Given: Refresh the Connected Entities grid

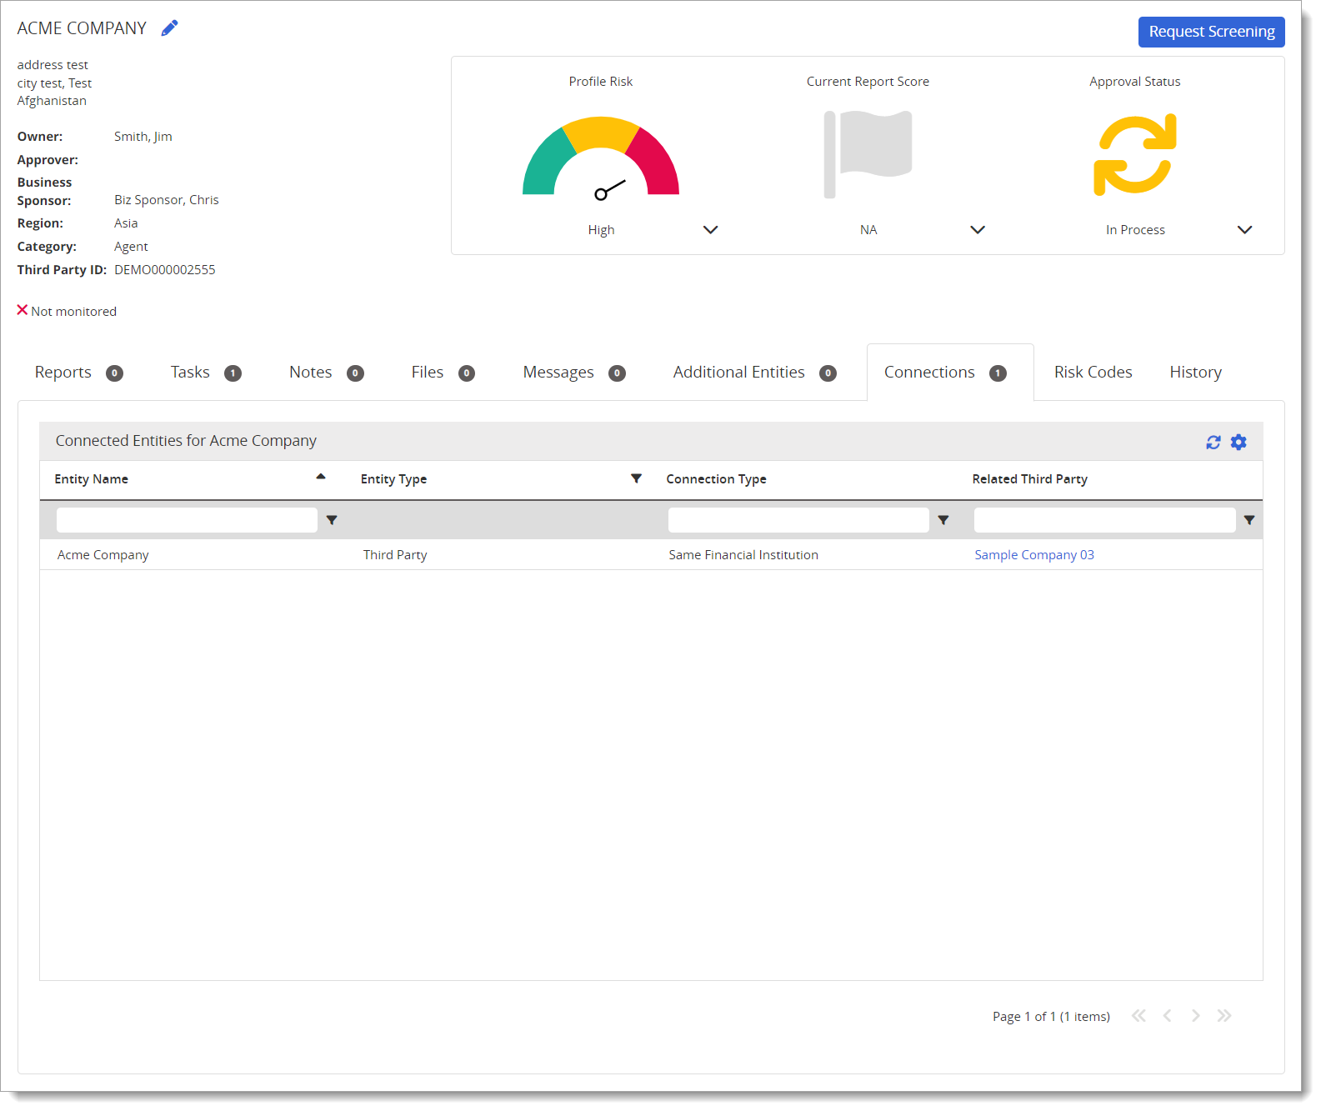Looking at the screenshot, I should tap(1213, 443).
